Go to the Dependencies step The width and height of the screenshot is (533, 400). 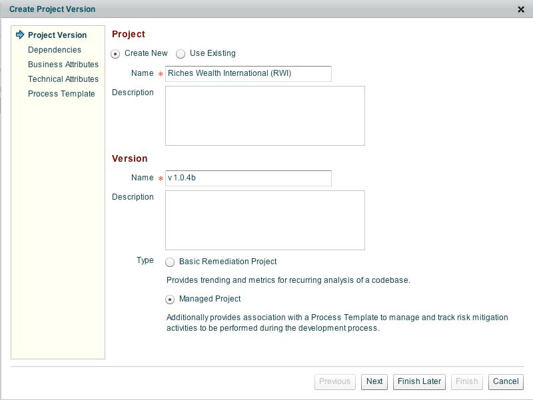[55, 50]
